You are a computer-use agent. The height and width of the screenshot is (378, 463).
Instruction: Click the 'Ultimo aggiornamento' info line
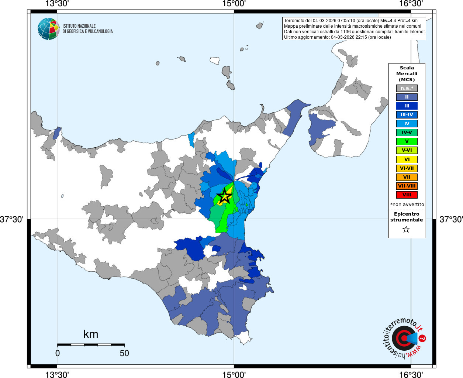point(337,37)
